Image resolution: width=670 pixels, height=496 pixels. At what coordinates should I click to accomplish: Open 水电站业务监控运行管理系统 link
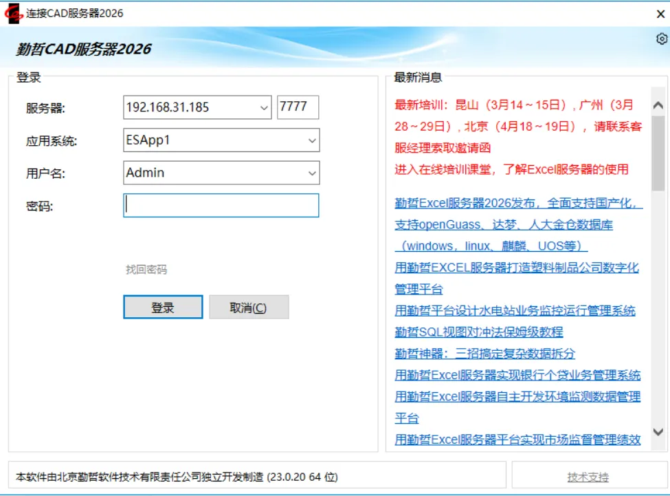click(x=515, y=311)
